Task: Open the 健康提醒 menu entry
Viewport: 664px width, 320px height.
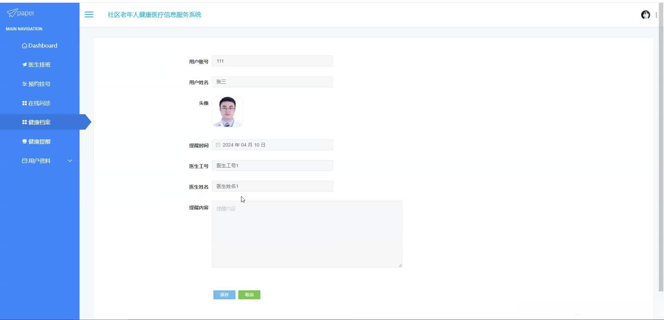Action: [x=40, y=141]
